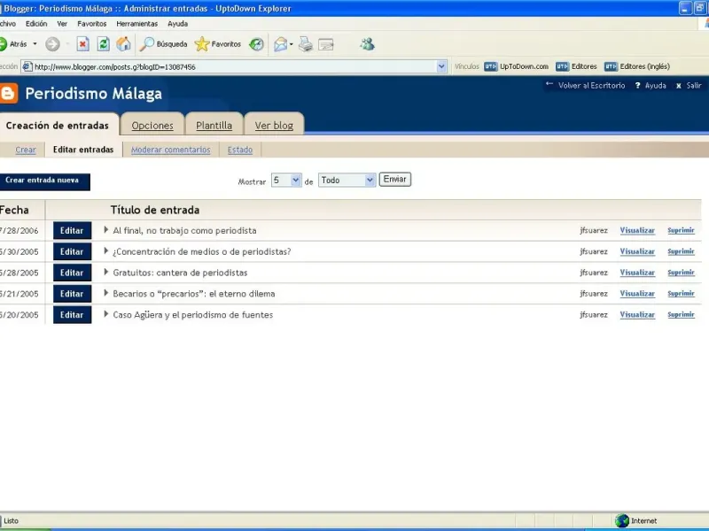Viewport: 709px width, 531px height.
Task: Click the History toolbar icon
Action: coord(256,44)
